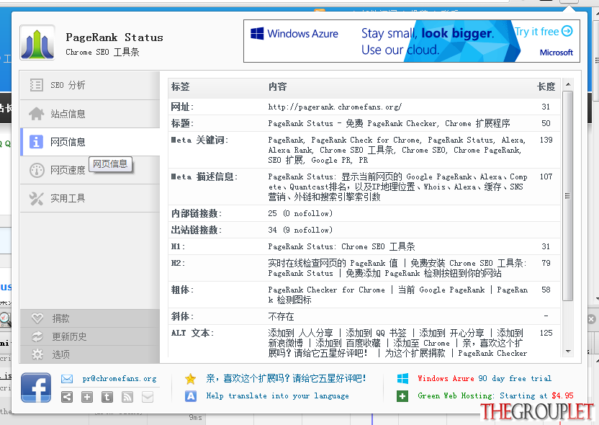
Task: Click the Meta 关键词 row label
Action: [x=199, y=140]
